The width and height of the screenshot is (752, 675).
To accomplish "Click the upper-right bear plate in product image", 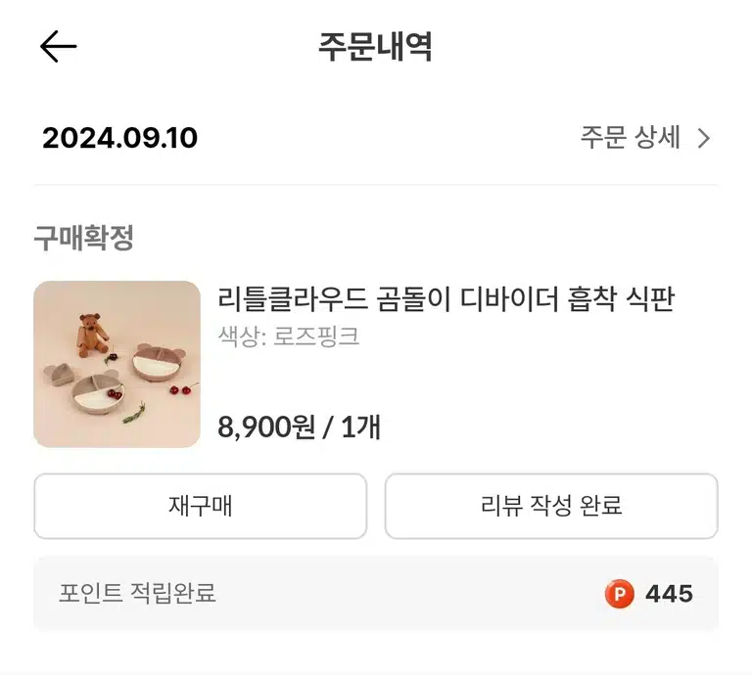I will (x=159, y=363).
